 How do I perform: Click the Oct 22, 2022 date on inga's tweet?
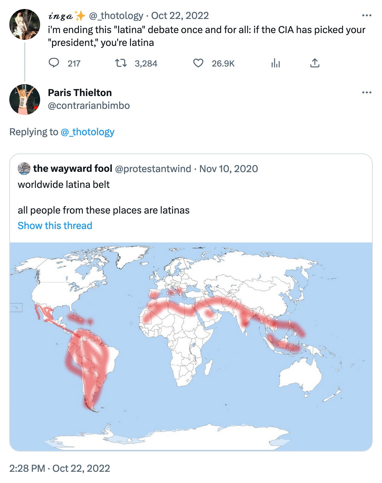pos(180,16)
